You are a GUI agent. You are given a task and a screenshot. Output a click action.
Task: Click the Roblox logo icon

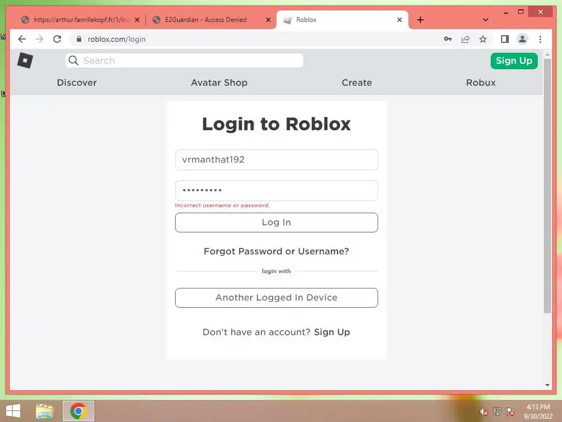click(25, 60)
